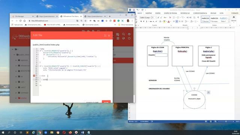Open the REVISAR ribbon tab
240x135 pixels.
click(x=213, y=13)
